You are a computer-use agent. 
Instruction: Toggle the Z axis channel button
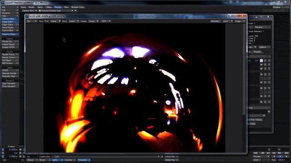[x=3, y=157]
